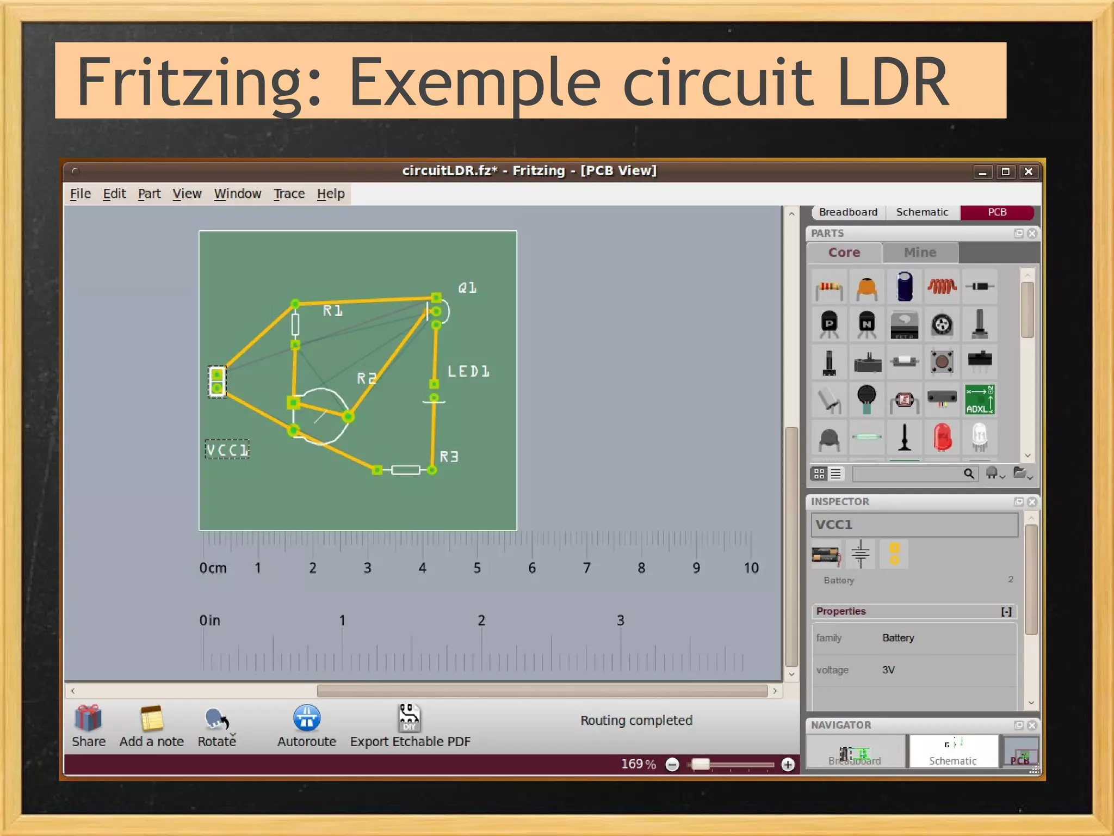This screenshot has width=1114, height=836.
Task: Click the canvas vertical scrollbar thumb
Action: pyautogui.click(x=791, y=547)
